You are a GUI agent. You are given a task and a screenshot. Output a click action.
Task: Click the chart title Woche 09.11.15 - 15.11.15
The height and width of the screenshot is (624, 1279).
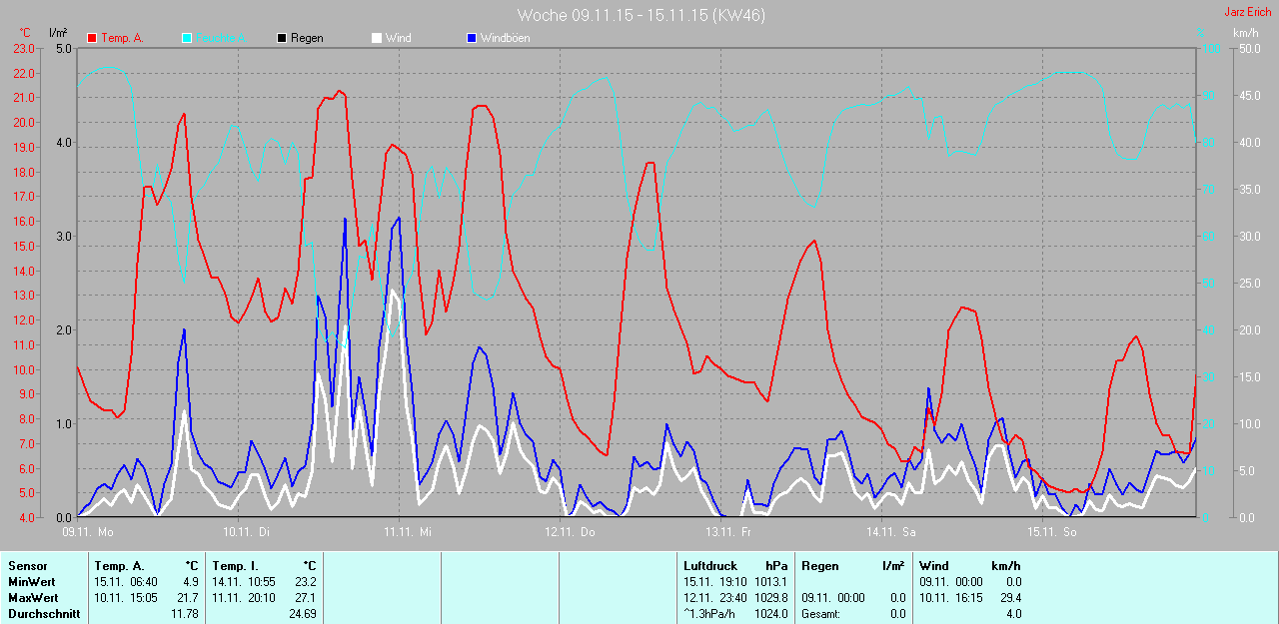click(640, 15)
